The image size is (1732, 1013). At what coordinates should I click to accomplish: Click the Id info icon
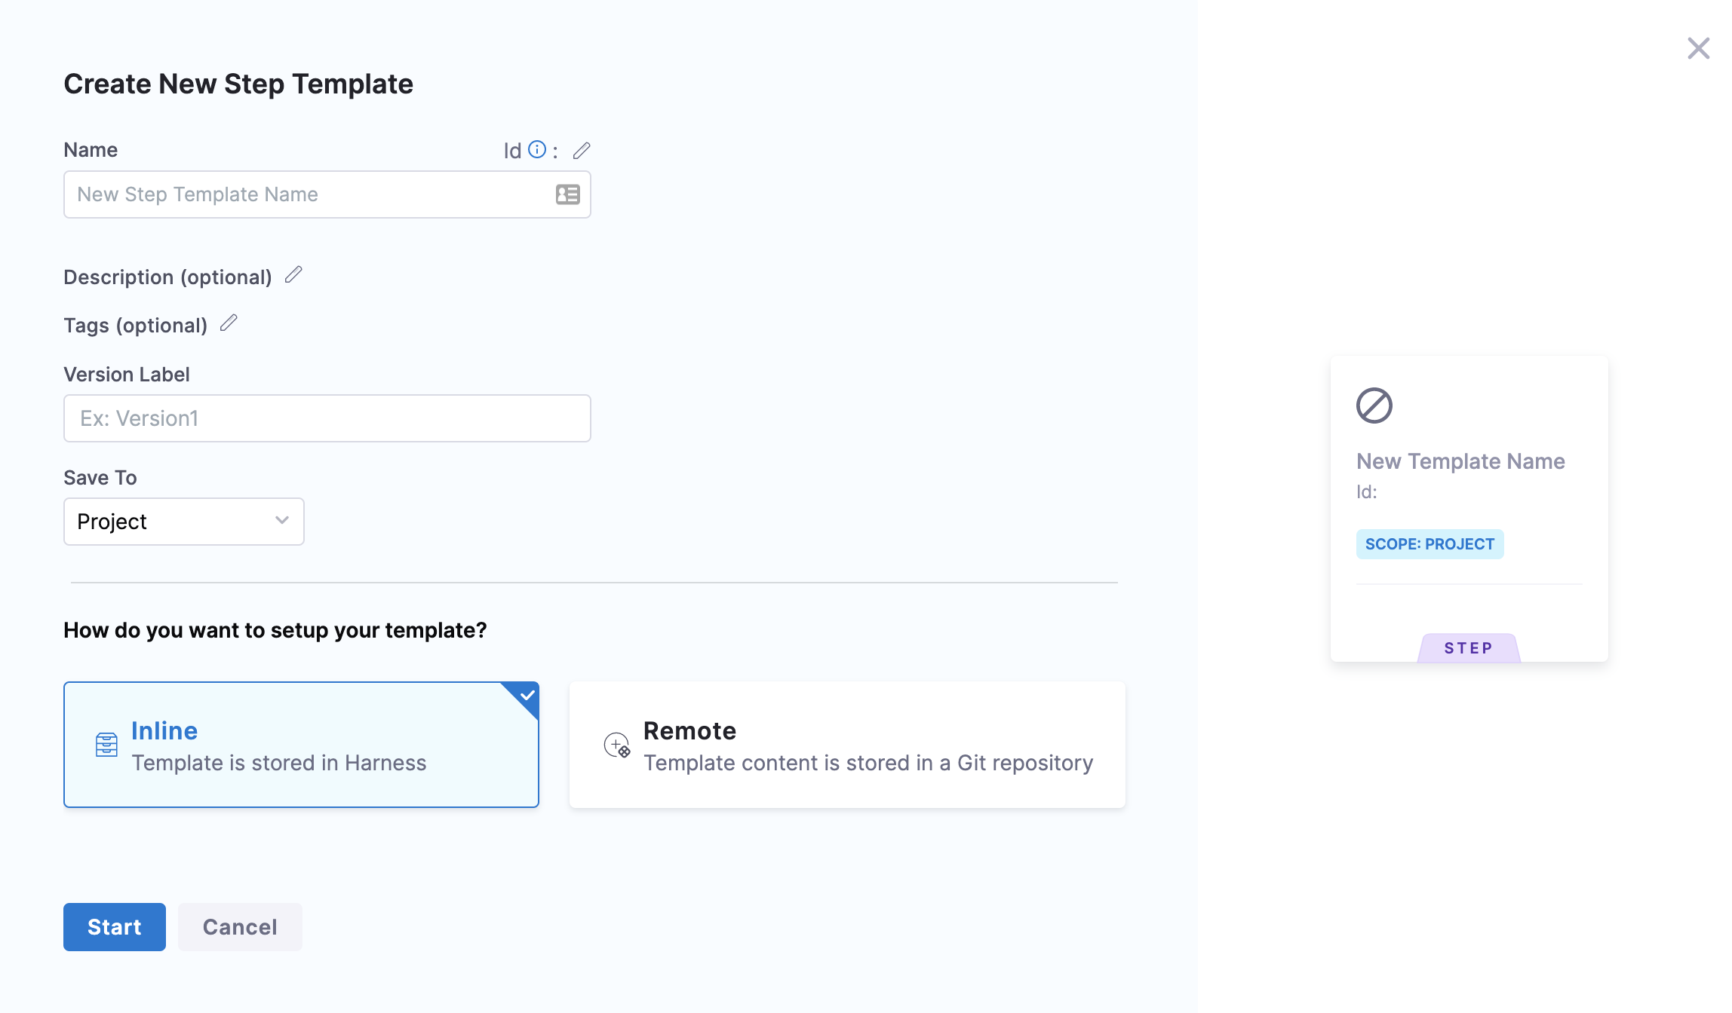click(x=537, y=149)
